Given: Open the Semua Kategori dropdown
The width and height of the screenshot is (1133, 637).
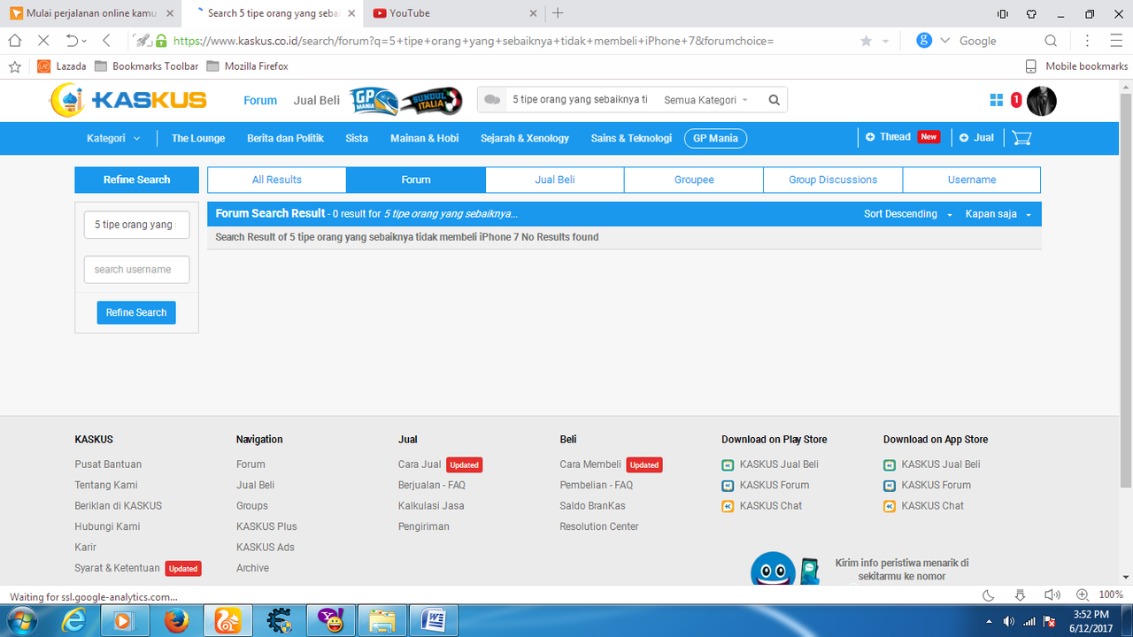Looking at the screenshot, I should (705, 100).
